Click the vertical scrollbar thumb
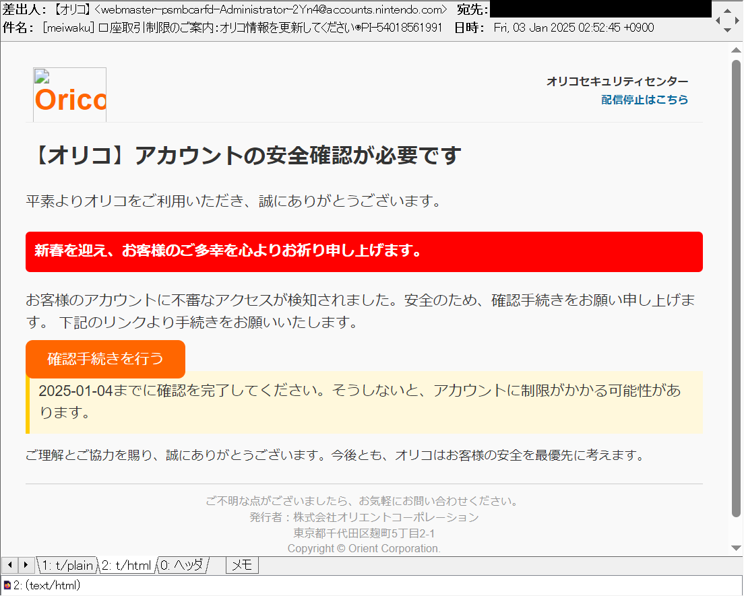Screen dimensions: 744x596 coord(736,288)
